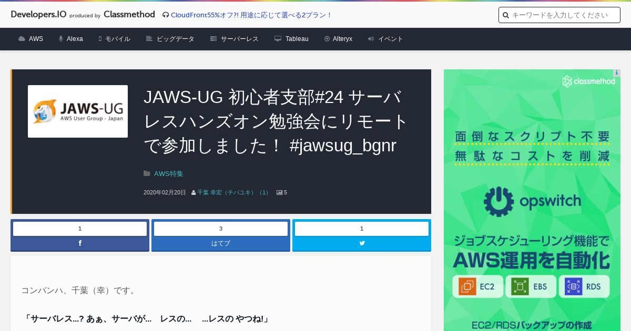
Task: Click the chart icon beside count 5
Action: point(279,193)
